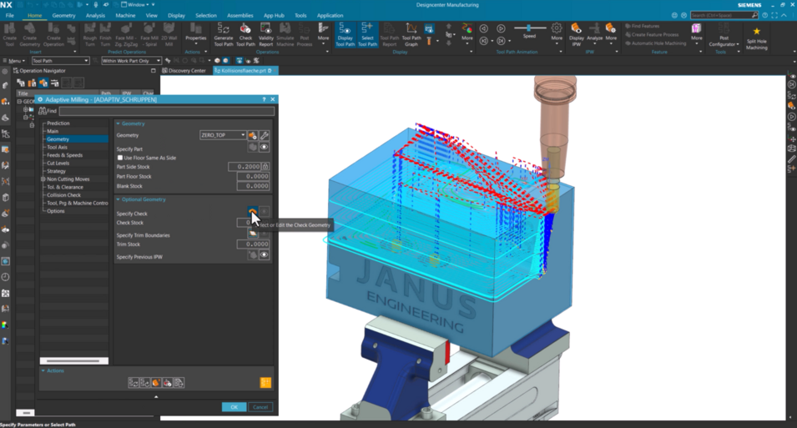Click Display IPW icon in ribbon
Image resolution: width=797 pixels, height=428 pixels.
[x=577, y=34]
